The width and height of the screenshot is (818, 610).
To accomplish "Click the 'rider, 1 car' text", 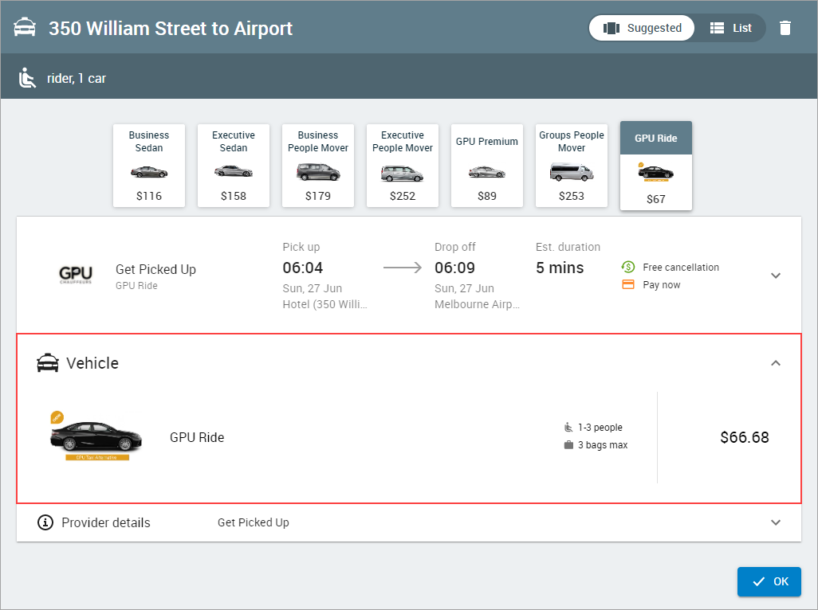I will pyautogui.click(x=77, y=79).
